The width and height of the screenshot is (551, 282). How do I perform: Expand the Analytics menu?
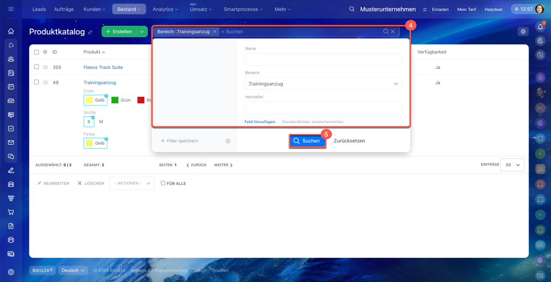coord(166,9)
